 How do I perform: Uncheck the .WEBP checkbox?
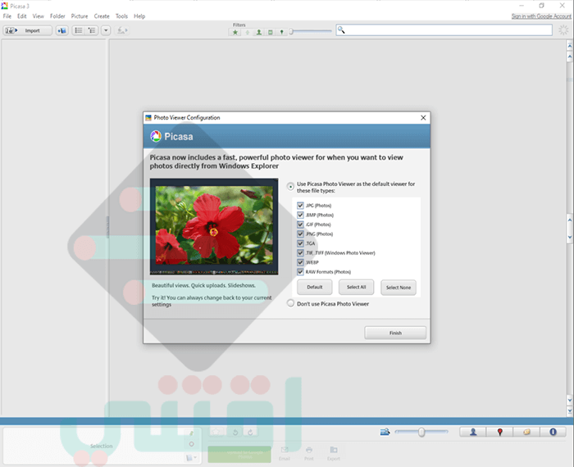pyautogui.click(x=301, y=262)
